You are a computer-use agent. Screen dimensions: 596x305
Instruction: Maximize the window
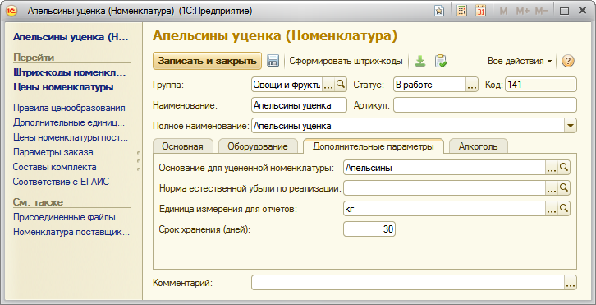(x=565, y=11)
